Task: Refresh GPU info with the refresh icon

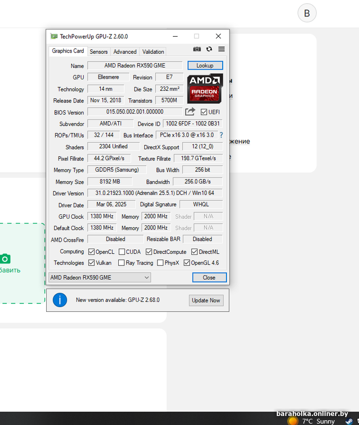Action: (x=209, y=49)
